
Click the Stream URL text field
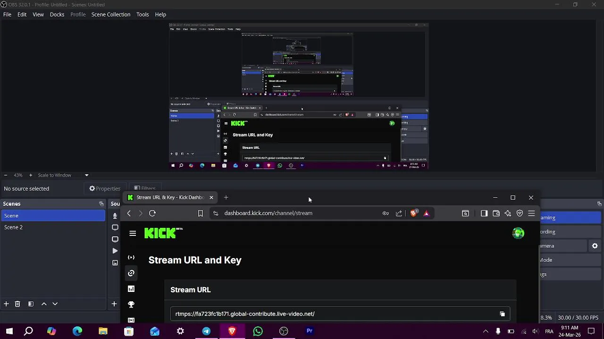tap(340, 314)
